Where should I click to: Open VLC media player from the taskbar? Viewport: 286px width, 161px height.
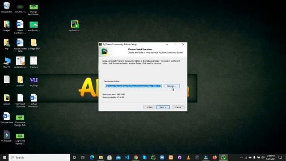[188, 157]
